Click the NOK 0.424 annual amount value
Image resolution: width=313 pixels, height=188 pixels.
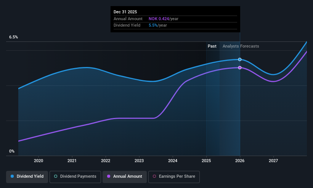point(159,19)
